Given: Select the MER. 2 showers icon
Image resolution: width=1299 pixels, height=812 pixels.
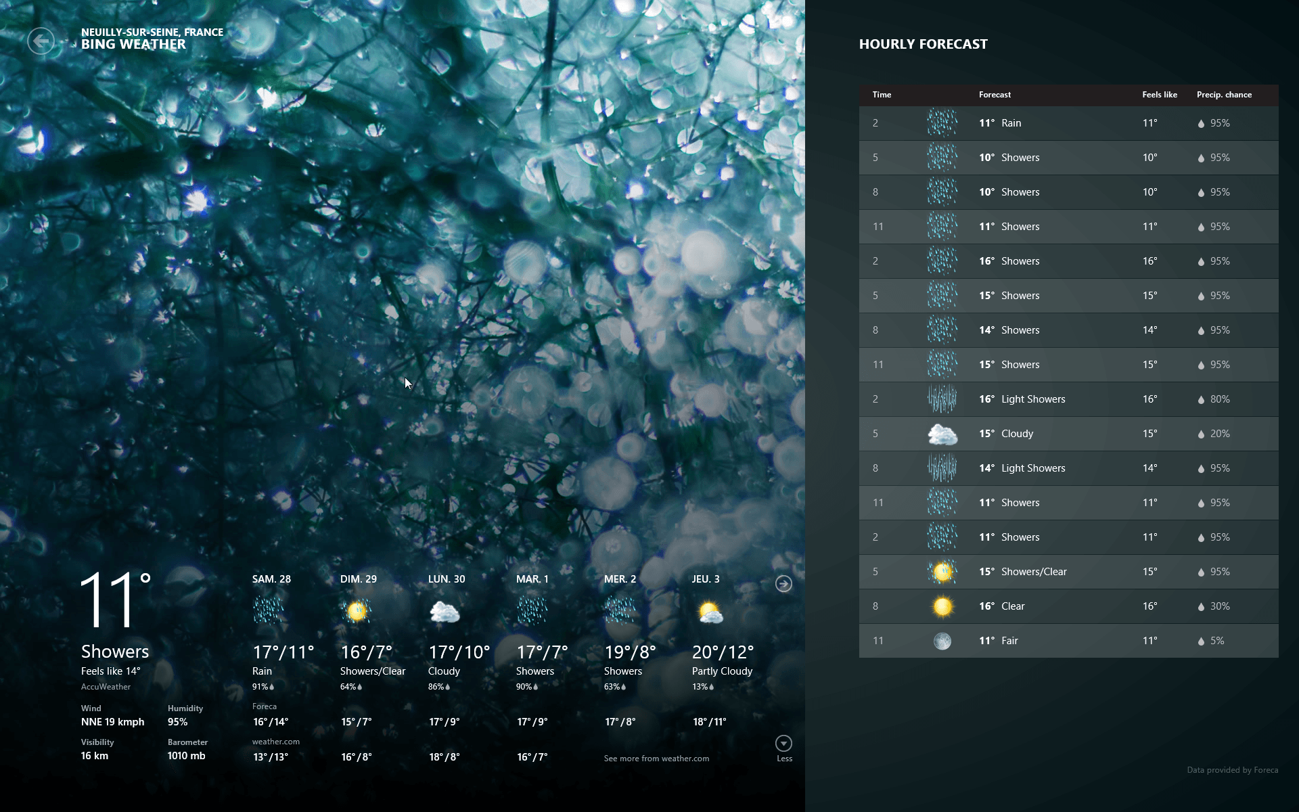Looking at the screenshot, I should pos(620,611).
